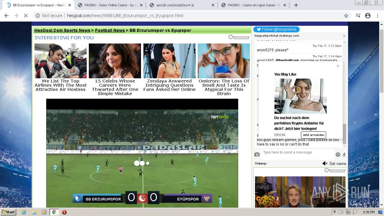This screenshot has width=384, height=216.
Task: Click the BISON advertiser label
Action: click(280, 135)
